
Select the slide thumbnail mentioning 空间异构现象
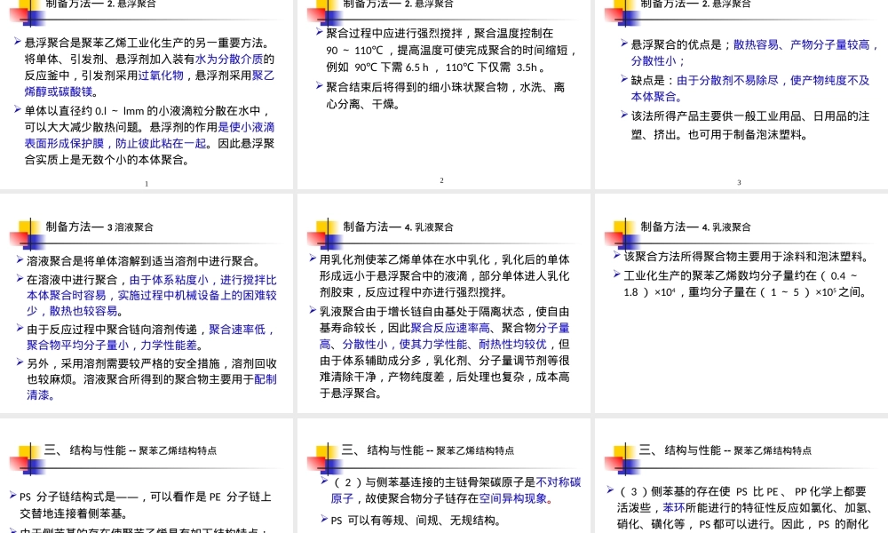pos(443,476)
